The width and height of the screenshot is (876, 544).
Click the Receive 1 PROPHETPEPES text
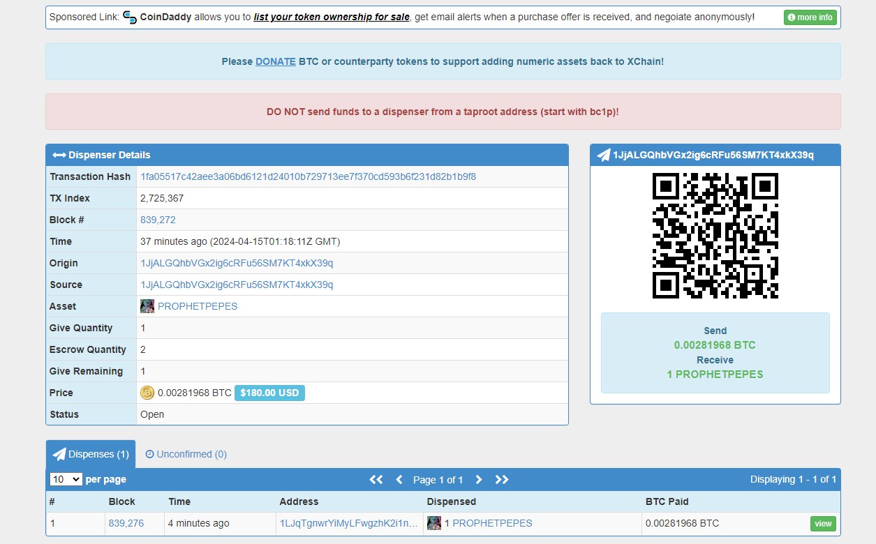pyautogui.click(x=715, y=375)
